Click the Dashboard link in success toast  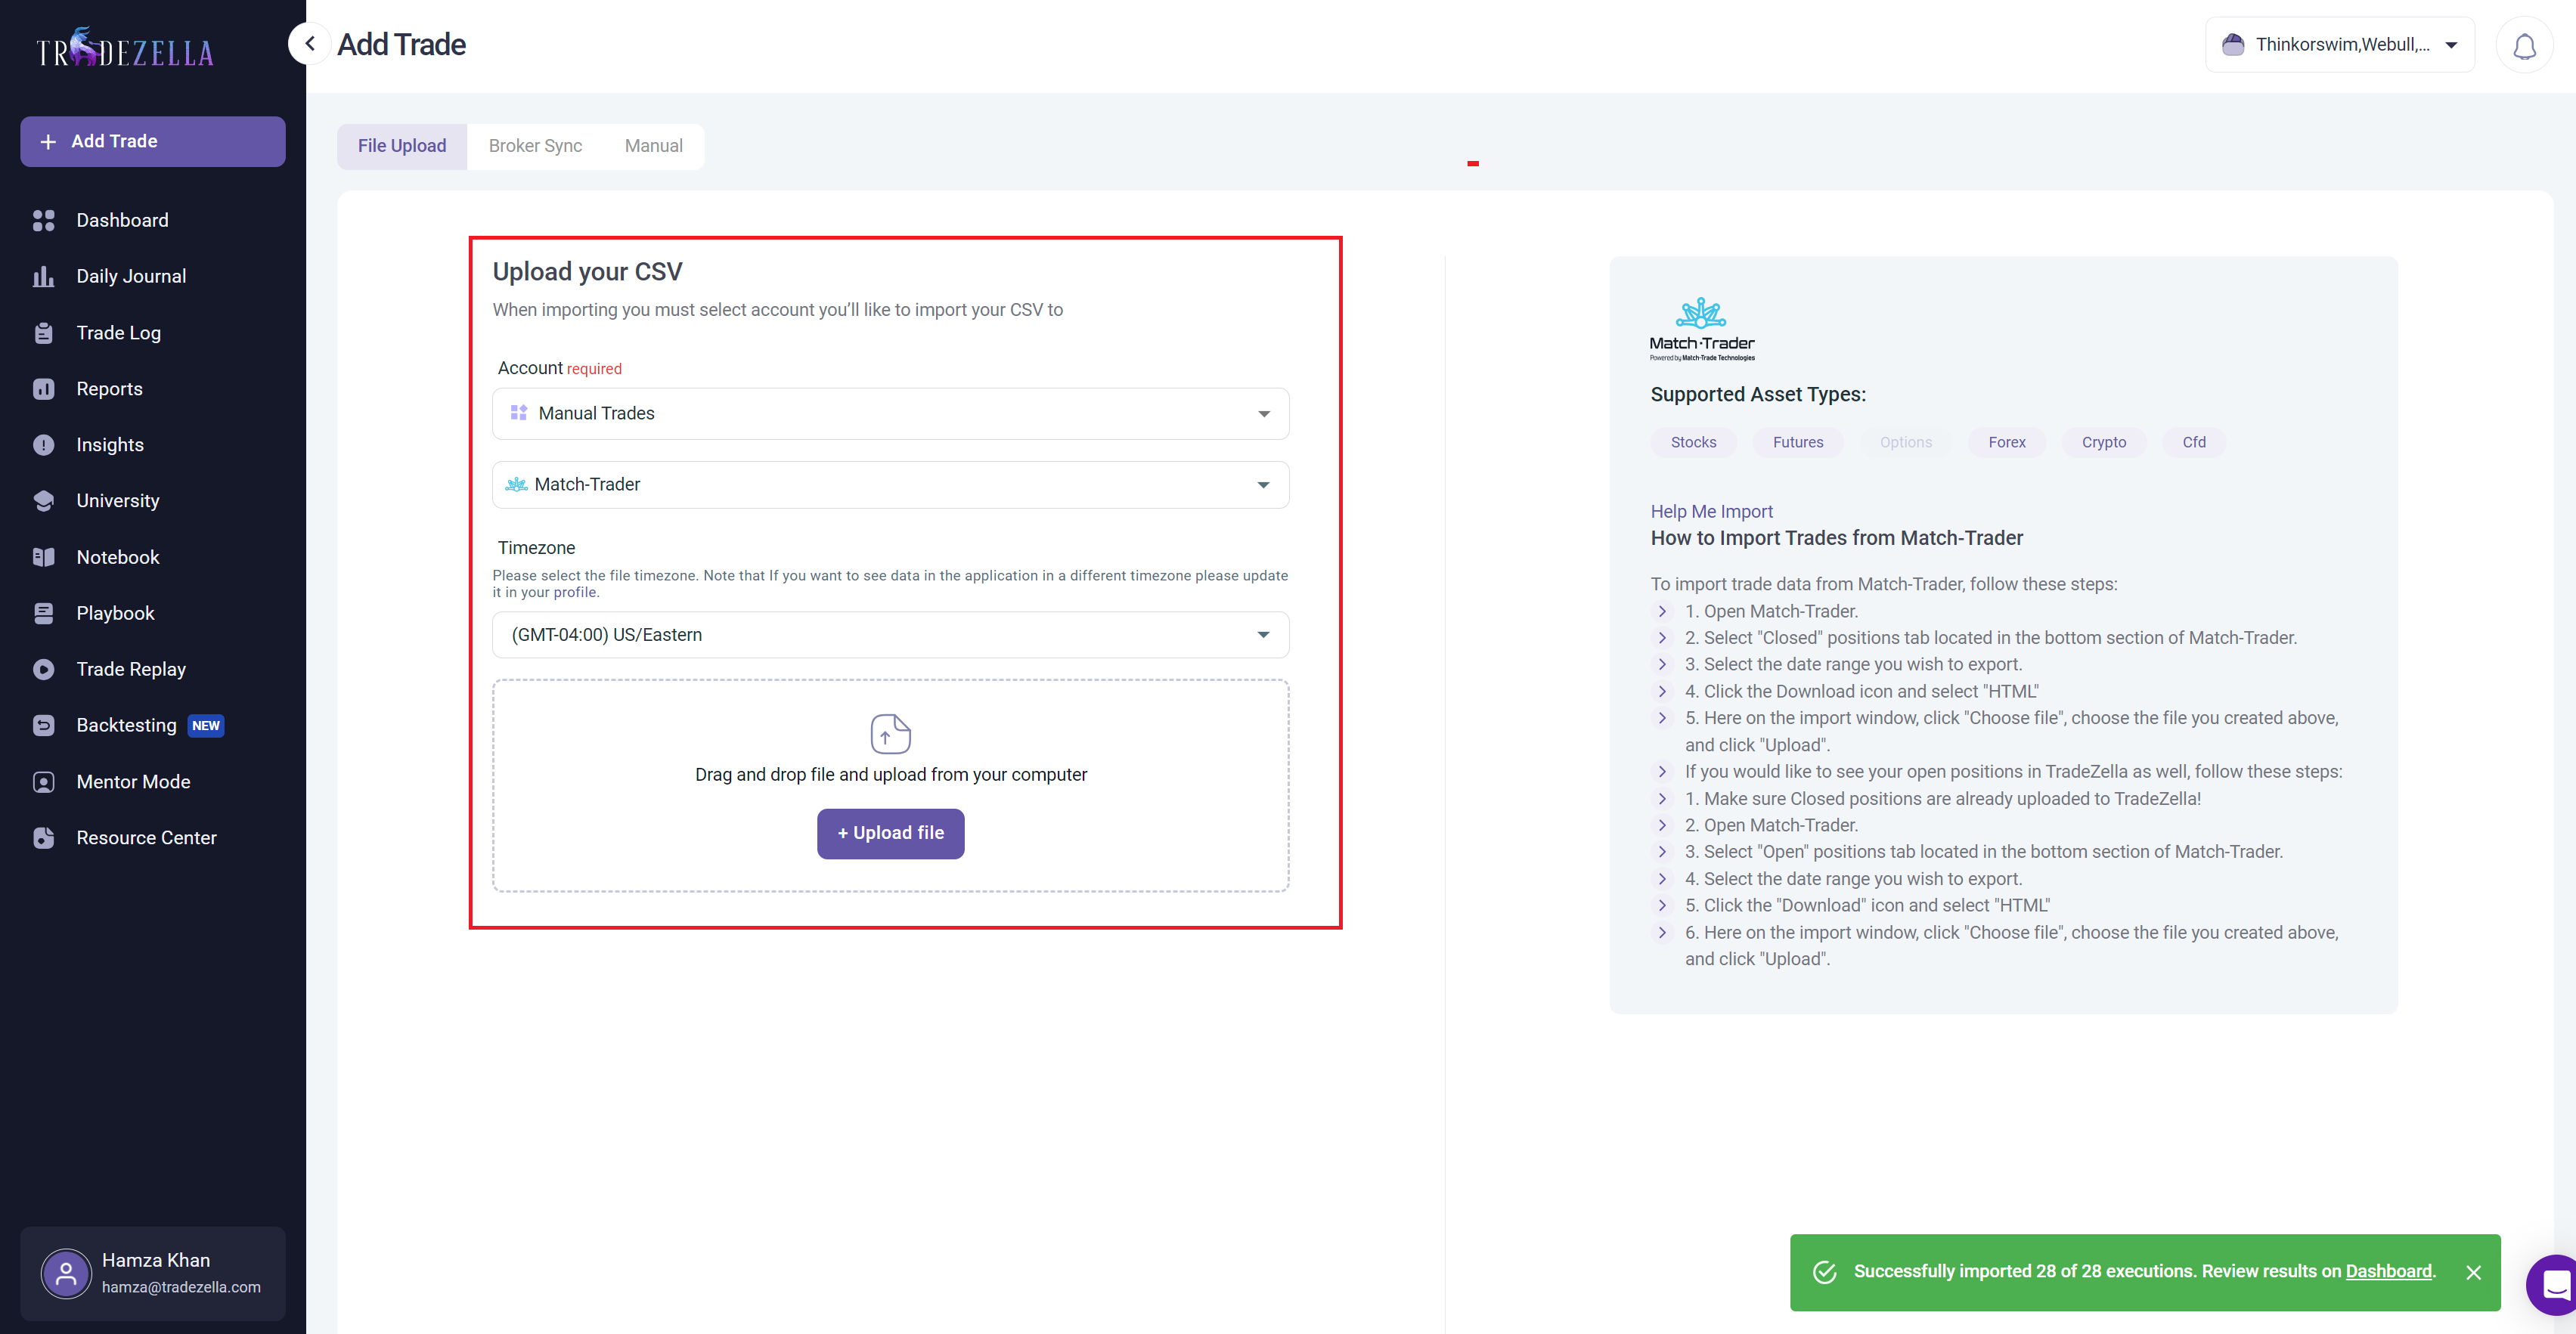tap(2388, 1271)
